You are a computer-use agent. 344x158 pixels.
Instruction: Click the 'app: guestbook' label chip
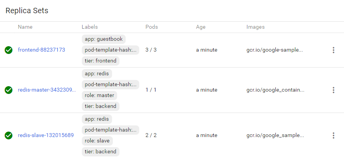(104, 39)
